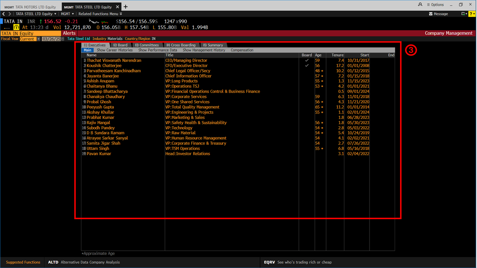Image resolution: width=477 pixels, height=268 pixels.
Task: Select Parvatheesam Kanchinadham in the list
Action: (x=113, y=71)
